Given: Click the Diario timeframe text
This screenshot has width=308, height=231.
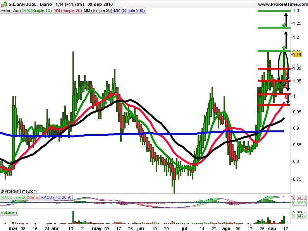Looking at the screenshot, I should coord(46,4).
